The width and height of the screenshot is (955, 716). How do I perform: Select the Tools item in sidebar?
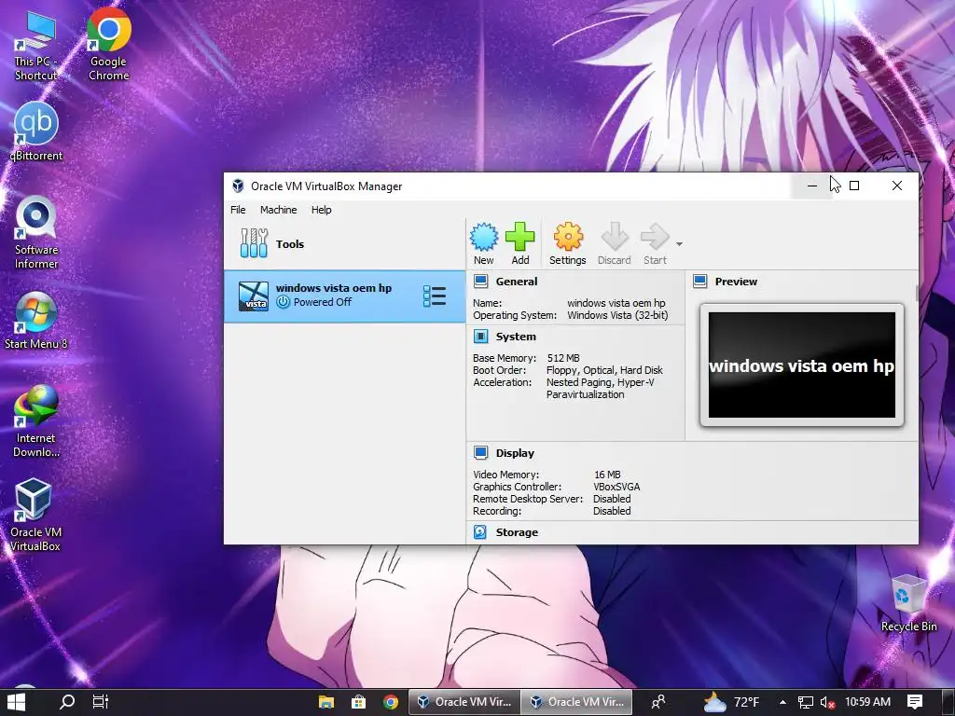344,243
